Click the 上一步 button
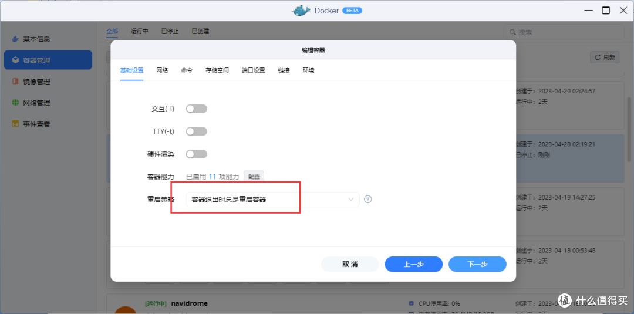Viewport: 634px width, 314px height. pos(414,264)
